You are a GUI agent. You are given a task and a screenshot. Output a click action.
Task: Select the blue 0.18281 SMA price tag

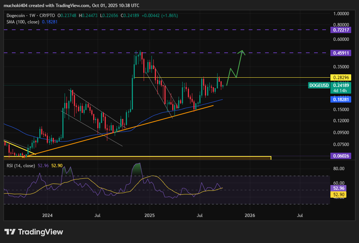point(340,100)
